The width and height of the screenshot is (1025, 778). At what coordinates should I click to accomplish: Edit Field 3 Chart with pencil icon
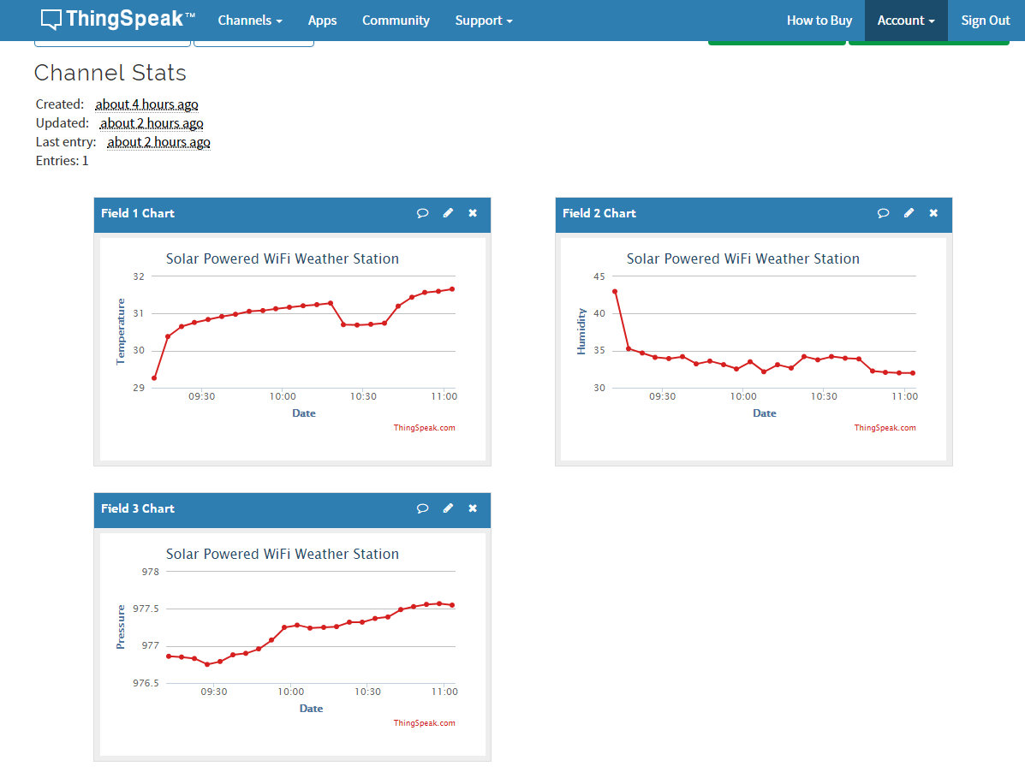coord(448,508)
